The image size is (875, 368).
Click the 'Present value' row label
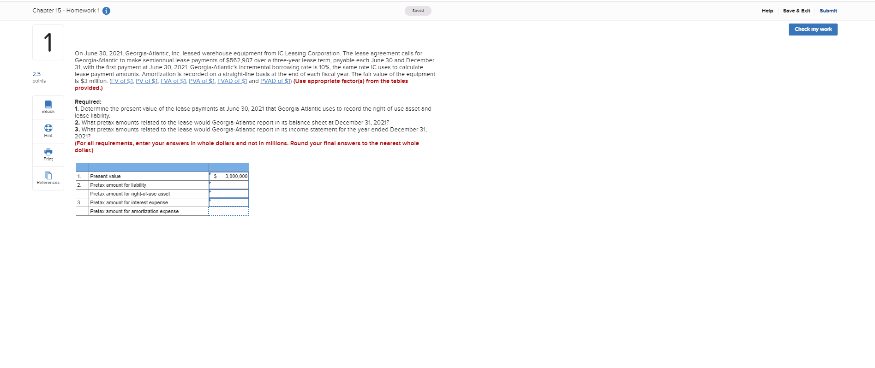[x=105, y=176]
